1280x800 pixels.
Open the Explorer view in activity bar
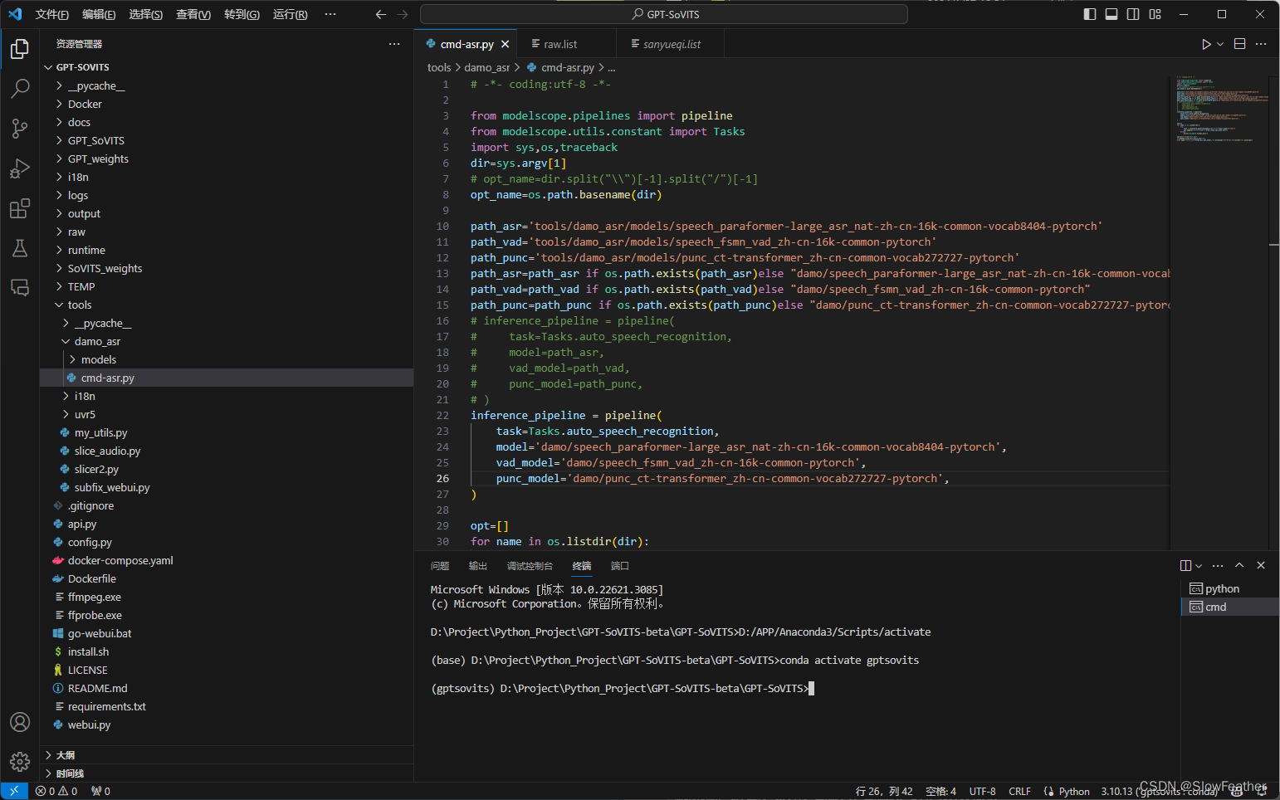point(20,49)
